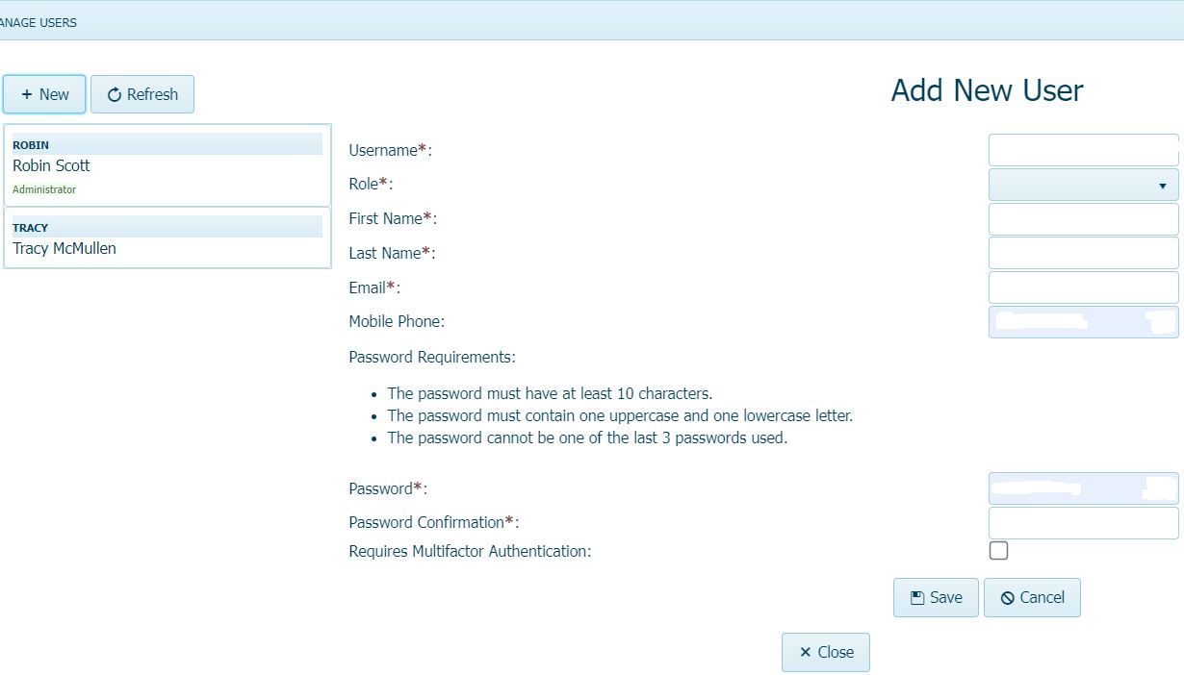Enable Requires Multifactor Authentication
This screenshot has height=675, width=1184.
click(998, 550)
